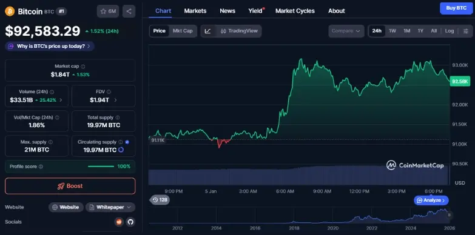The image size is (475, 235).
Task: Click the $1.84T market cap value
Action: pos(60,74)
